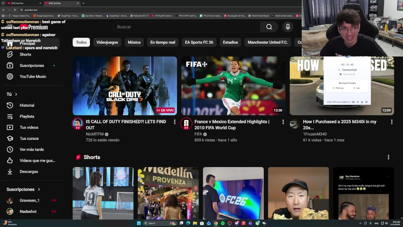Open Shorts from the left sidebar
403x227 pixels.
tap(25, 55)
